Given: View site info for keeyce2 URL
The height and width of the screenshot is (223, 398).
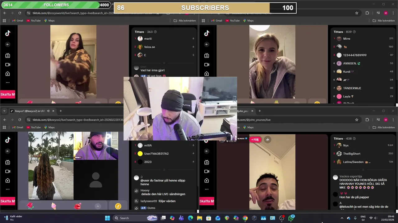Looking at the screenshot, I should (29, 120).
